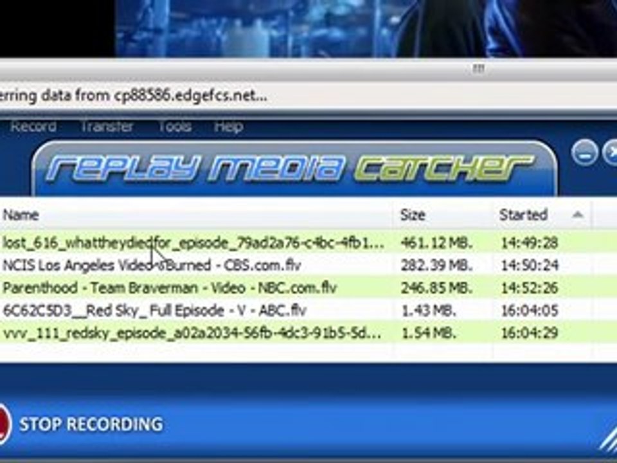Screen dimensions: 617x463
Task: Click start time 14:49:28
Action: tap(529, 242)
